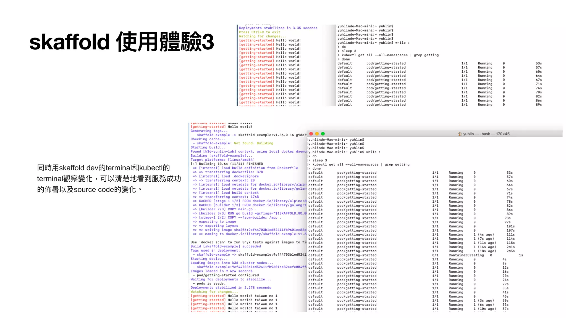Click 'Loading images into k3d cluster nodes...' line
The height and width of the screenshot is (318, 566).
click(x=232, y=263)
